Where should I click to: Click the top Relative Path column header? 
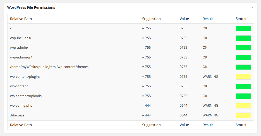pyautogui.click(x=21, y=19)
